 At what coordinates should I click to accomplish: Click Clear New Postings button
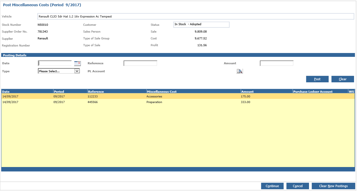point(333,186)
